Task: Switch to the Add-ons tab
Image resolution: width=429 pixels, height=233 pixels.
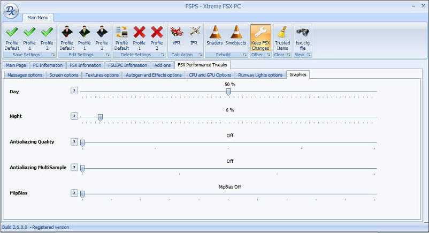Action: tap(163, 65)
